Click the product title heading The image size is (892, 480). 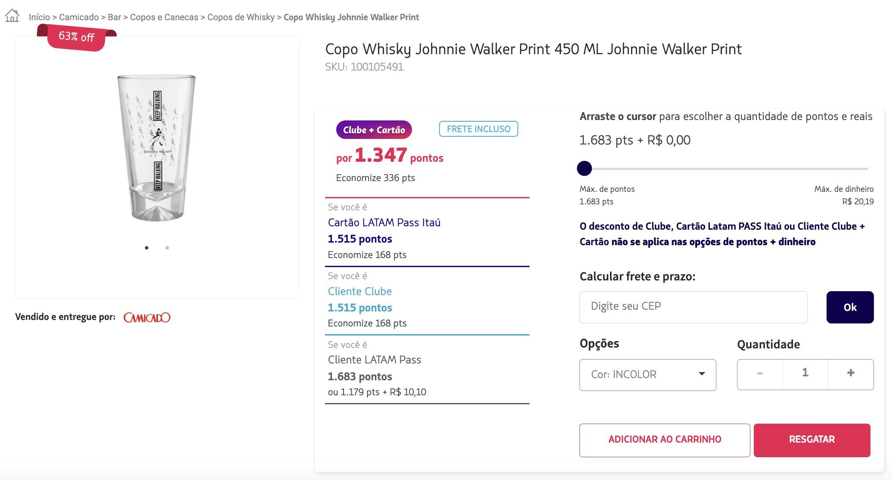[x=533, y=49]
